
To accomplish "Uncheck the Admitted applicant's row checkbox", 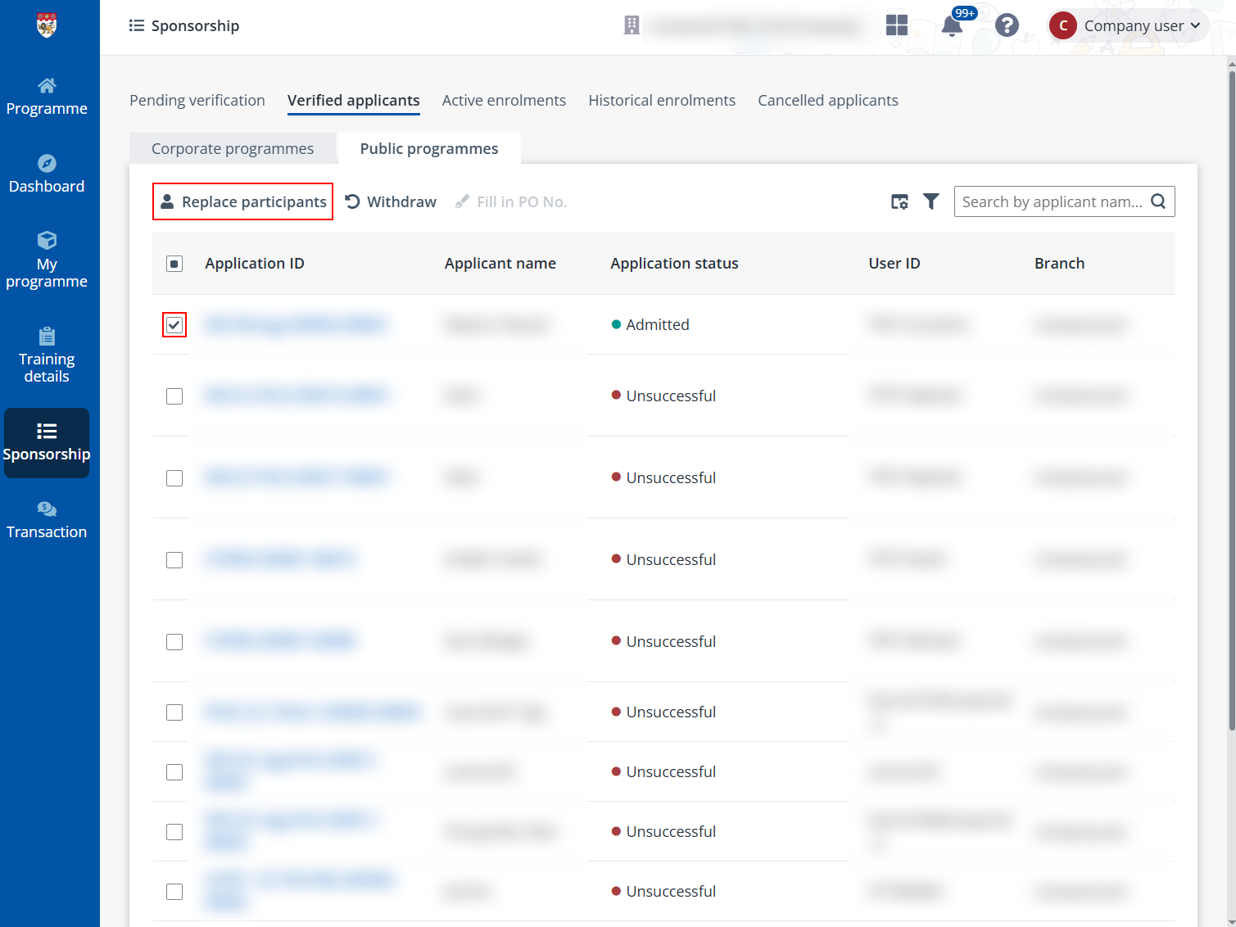I will [x=174, y=324].
